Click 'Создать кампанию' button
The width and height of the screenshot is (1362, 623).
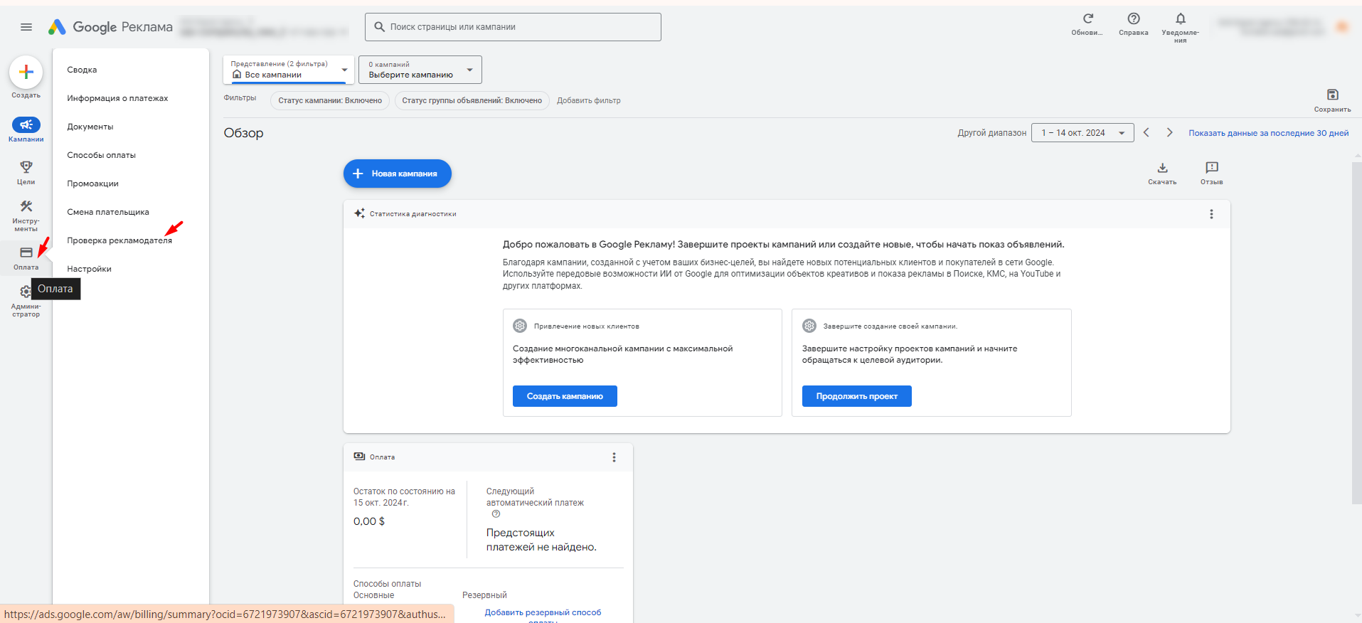(565, 396)
